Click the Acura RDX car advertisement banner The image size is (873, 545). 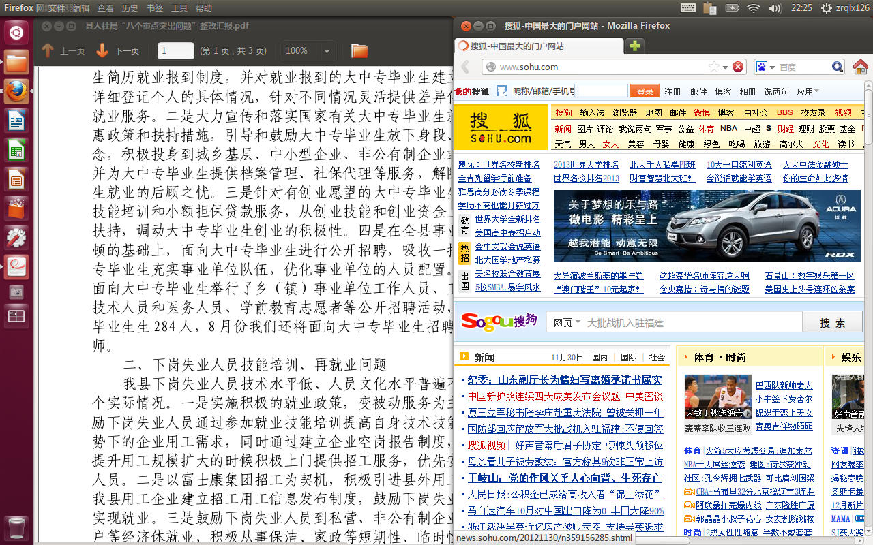point(706,225)
